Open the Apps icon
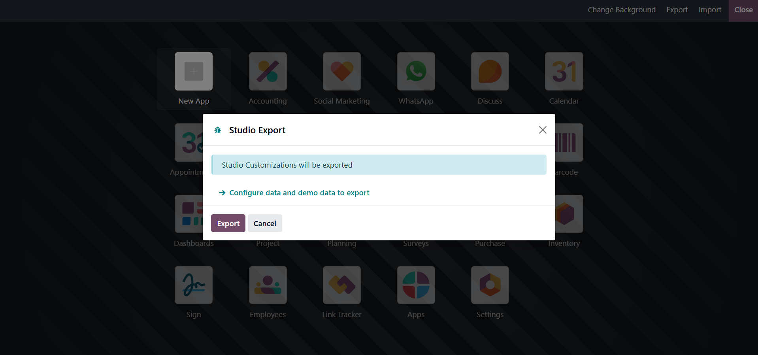The image size is (758, 355). (416, 285)
